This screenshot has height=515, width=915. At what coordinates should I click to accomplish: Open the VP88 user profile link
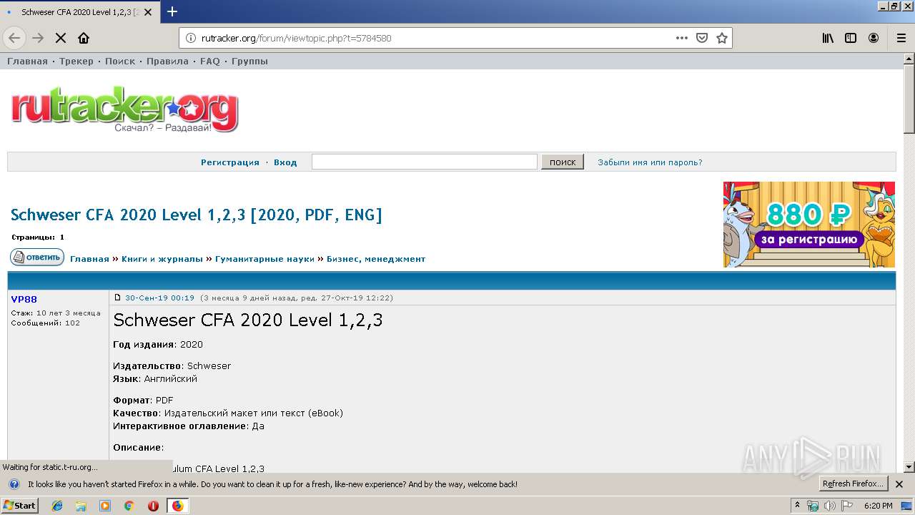click(x=24, y=299)
